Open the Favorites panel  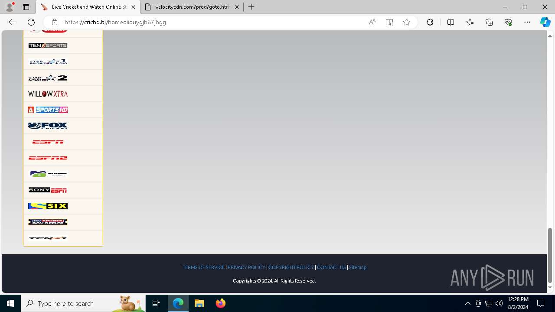click(x=470, y=22)
